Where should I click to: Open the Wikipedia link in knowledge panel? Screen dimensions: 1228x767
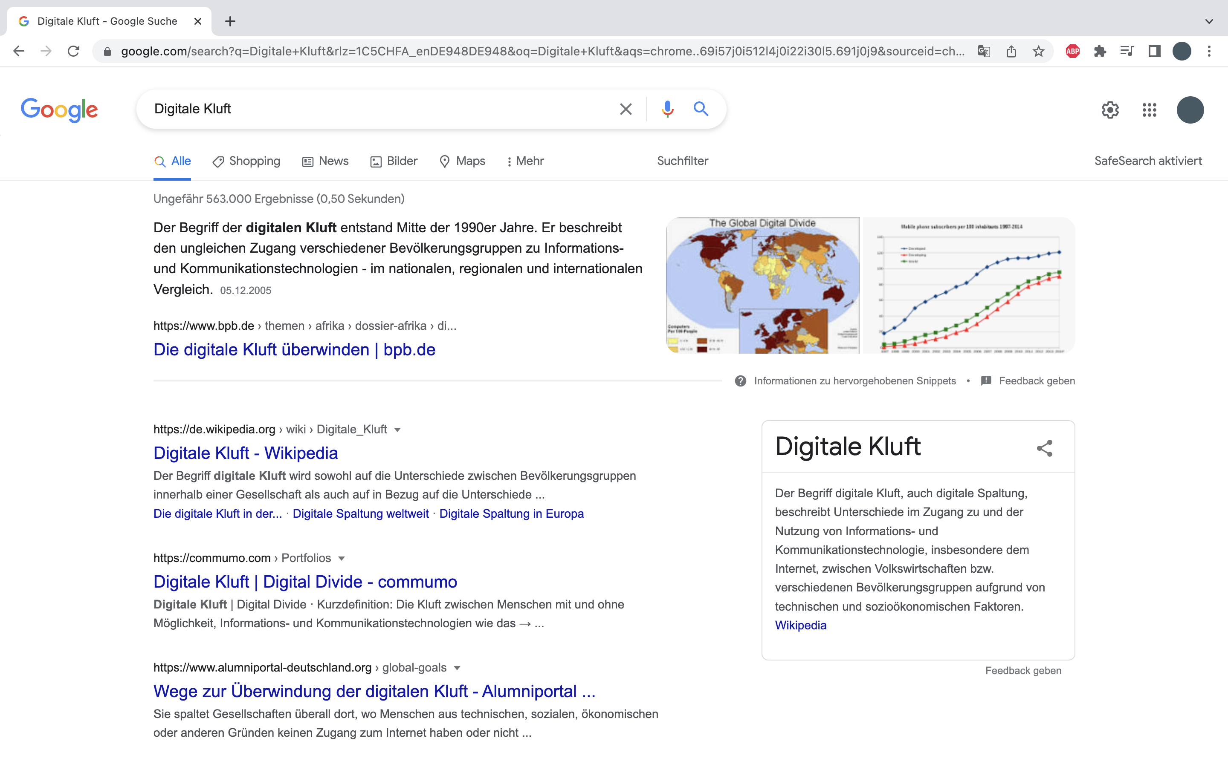[x=800, y=626]
